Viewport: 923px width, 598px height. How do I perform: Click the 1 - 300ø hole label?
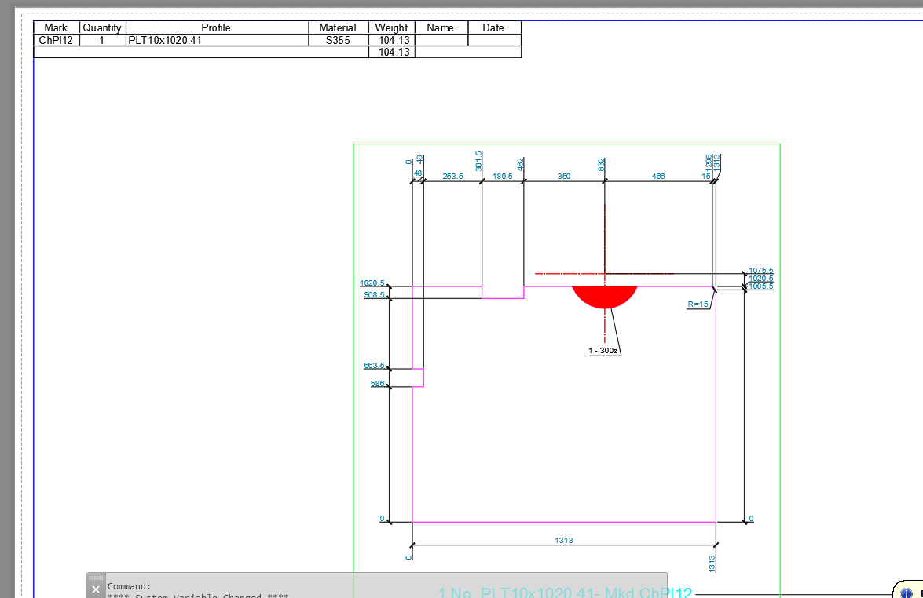click(x=602, y=351)
